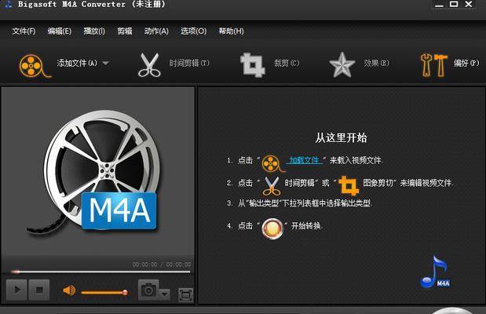Open the 选项(O) menu

194,31
